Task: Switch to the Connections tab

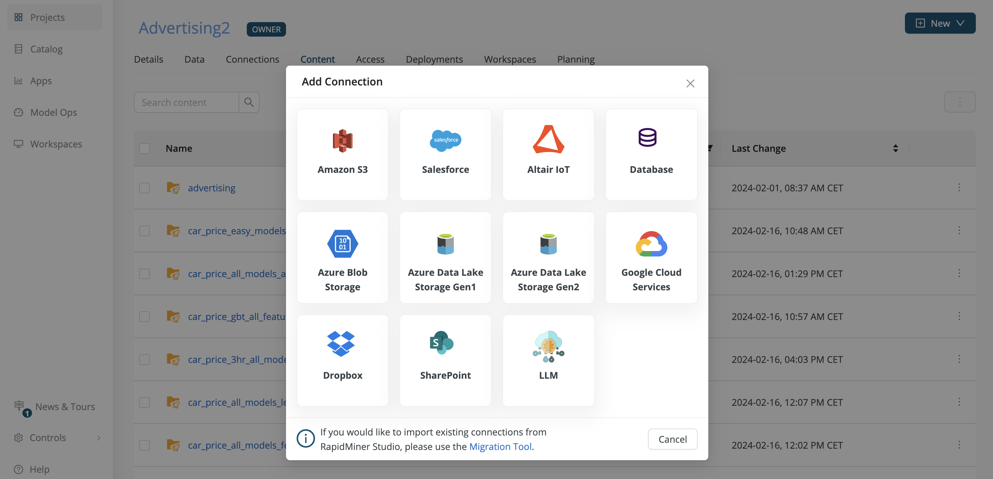Action: [x=252, y=59]
